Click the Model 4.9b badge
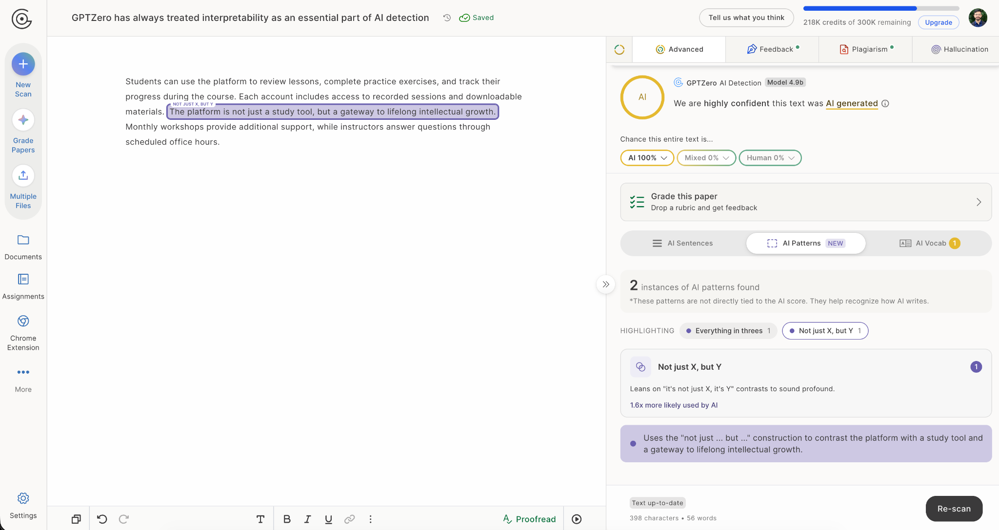Image resolution: width=999 pixels, height=530 pixels. click(785, 82)
